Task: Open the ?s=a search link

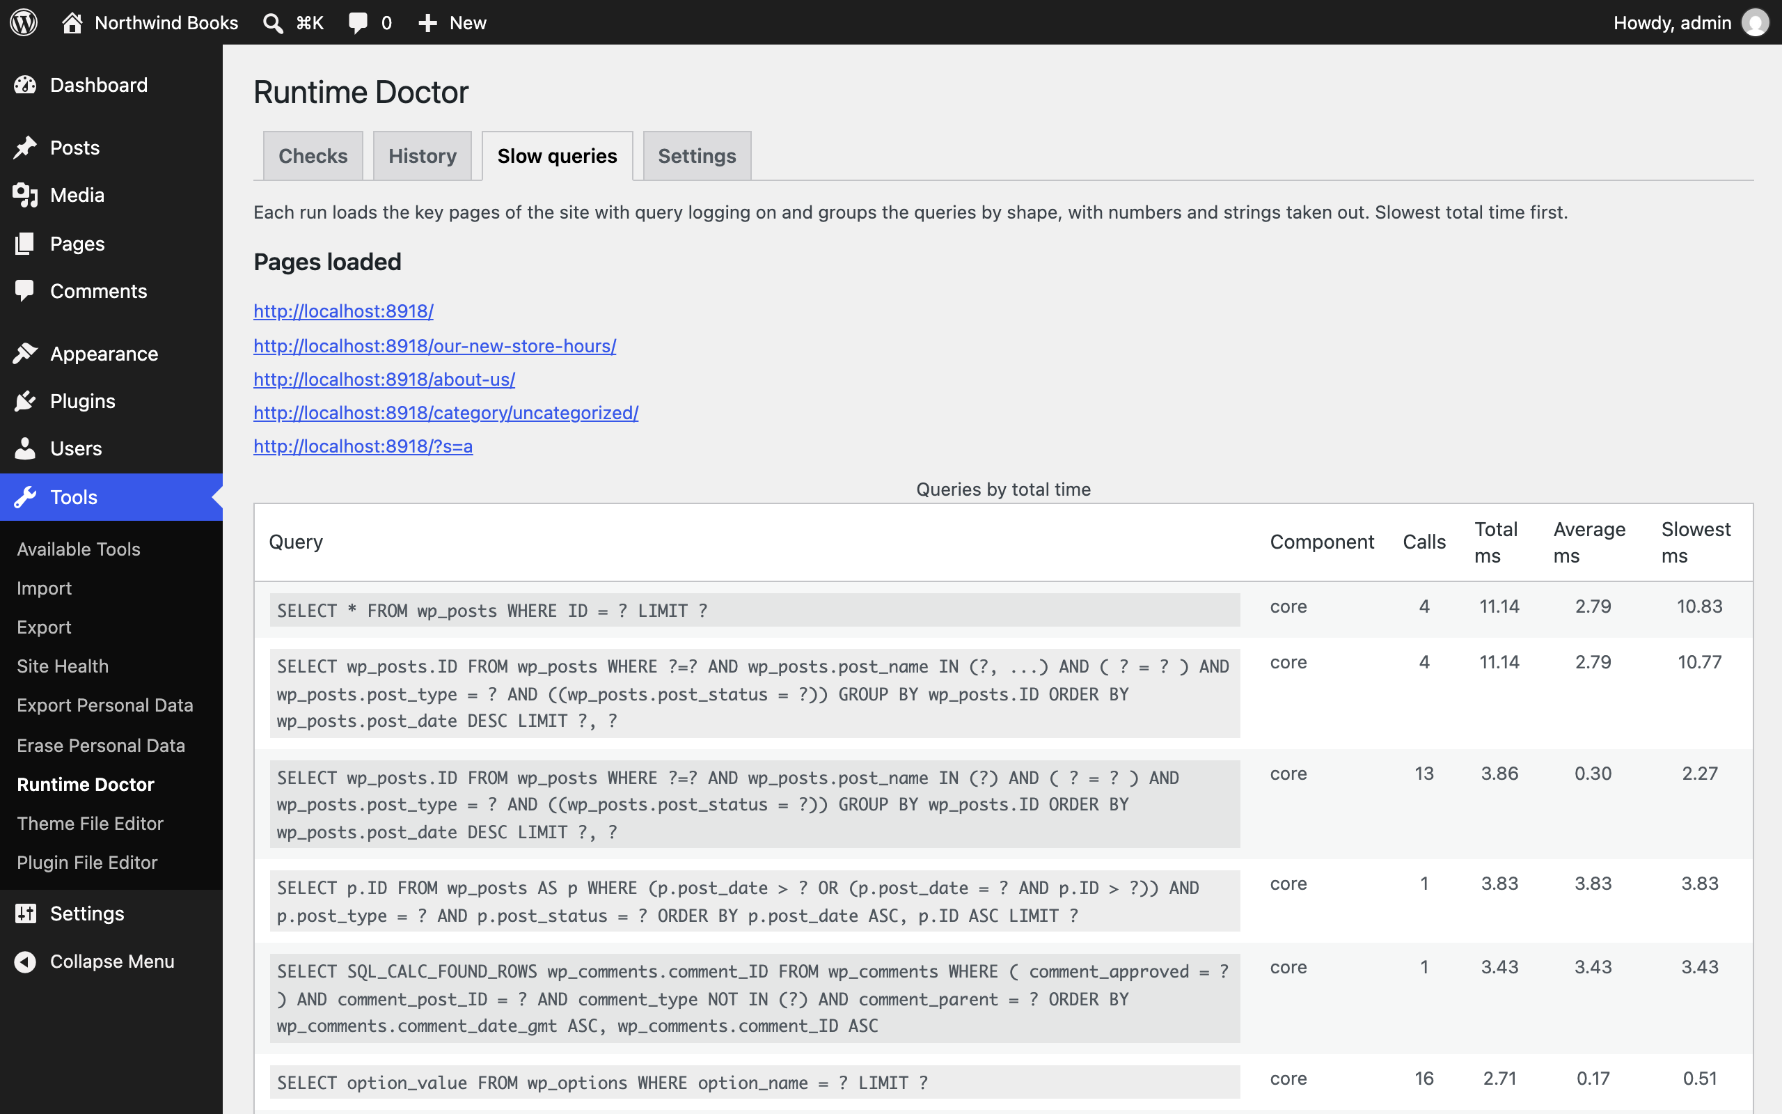Action: pyautogui.click(x=363, y=446)
